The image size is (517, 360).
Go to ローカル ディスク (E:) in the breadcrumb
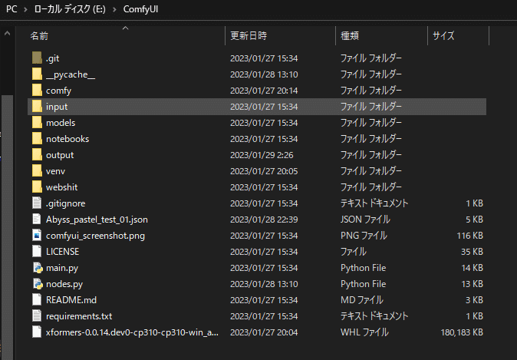pos(70,9)
